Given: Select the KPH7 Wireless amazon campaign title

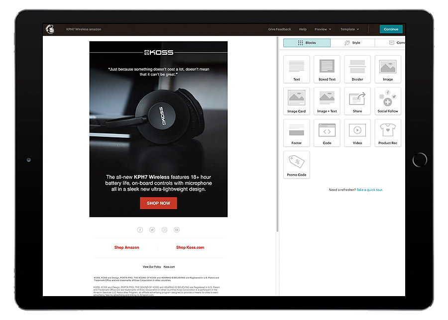Looking at the screenshot, I should point(84,29).
